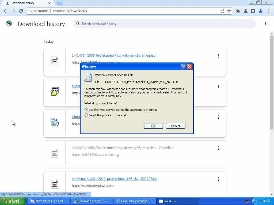The width and height of the screenshot is (274, 205).
Task: Close the Download history tab
Action: click(x=50, y=3)
